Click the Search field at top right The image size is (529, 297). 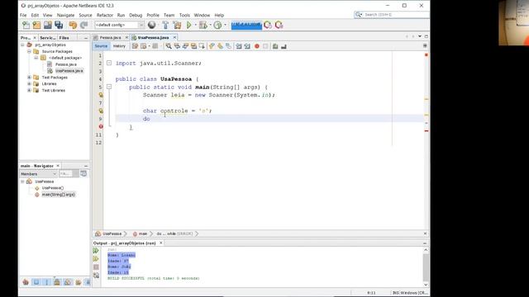[391, 15]
